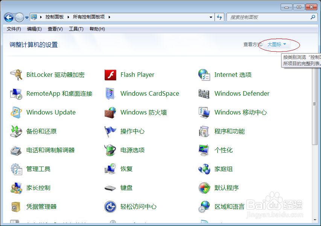321x226 pixels.
Task: Expand the address bar history dropdown arrow
Action: [x=211, y=17]
